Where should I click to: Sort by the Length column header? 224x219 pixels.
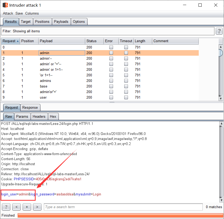pos(143,41)
